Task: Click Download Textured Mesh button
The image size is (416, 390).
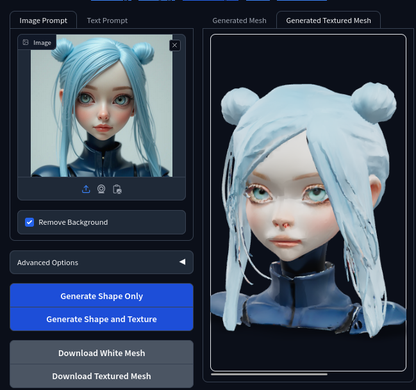Action: (x=101, y=376)
